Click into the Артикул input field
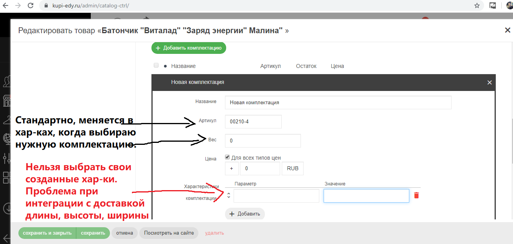513x244 pixels. (x=253, y=121)
